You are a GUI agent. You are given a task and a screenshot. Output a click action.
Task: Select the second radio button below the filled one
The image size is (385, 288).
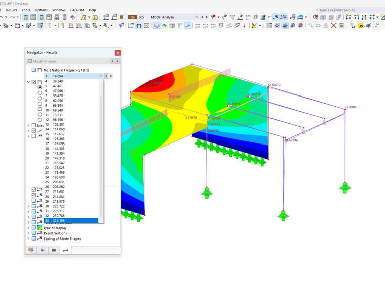tap(40, 98)
